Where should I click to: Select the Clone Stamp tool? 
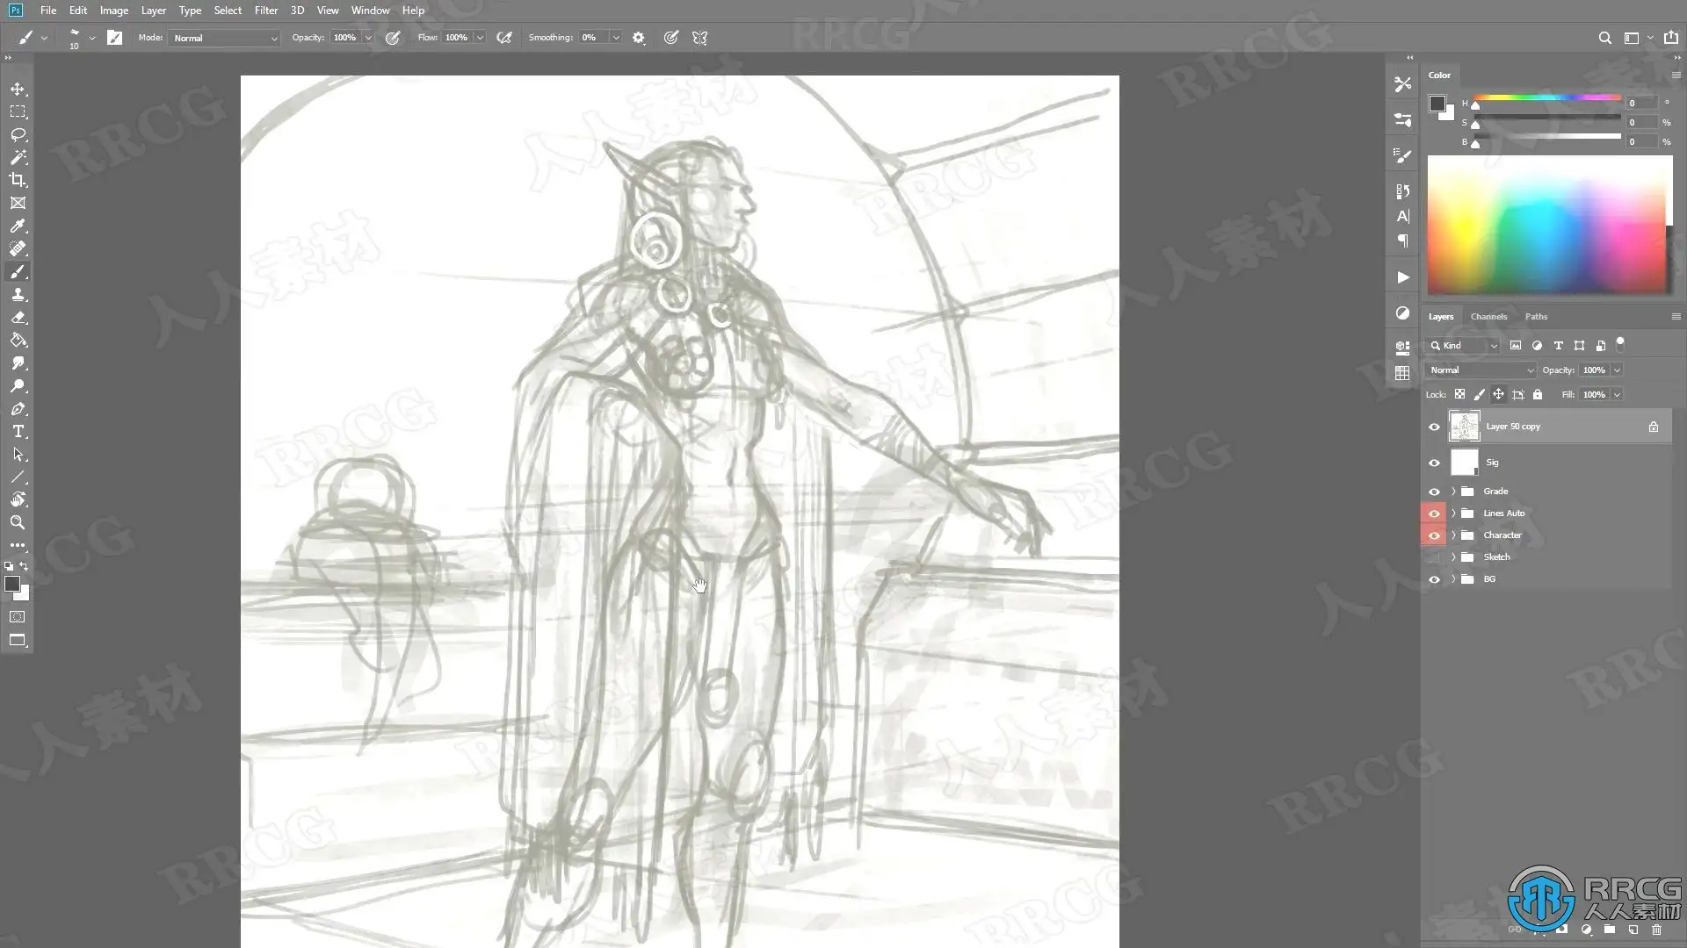[18, 295]
